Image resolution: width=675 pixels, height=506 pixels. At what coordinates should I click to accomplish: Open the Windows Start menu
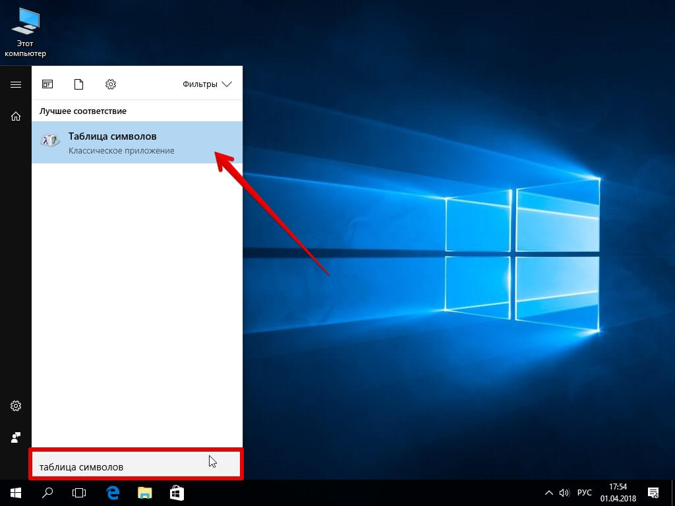[x=16, y=492]
